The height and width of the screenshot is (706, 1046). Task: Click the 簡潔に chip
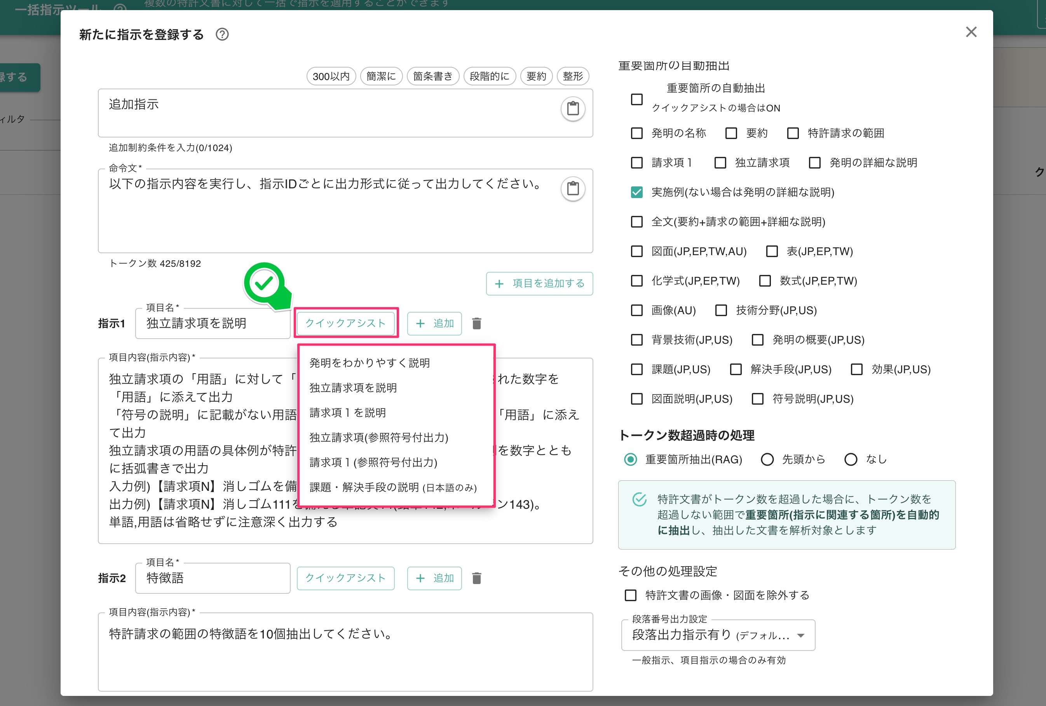pyautogui.click(x=381, y=77)
